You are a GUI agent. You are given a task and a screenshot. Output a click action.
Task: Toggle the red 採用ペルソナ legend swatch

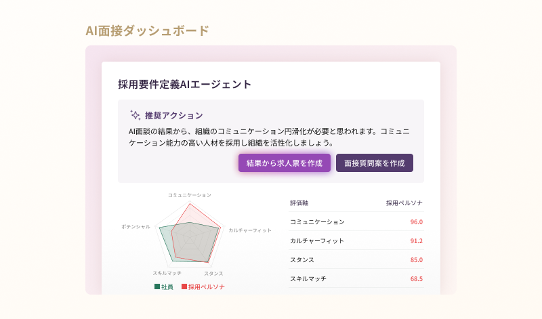pyautogui.click(x=184, y=287)
